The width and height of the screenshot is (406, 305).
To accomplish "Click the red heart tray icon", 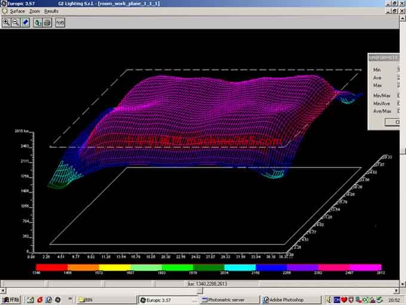I will pyautogui.click(x=344, y=300).
